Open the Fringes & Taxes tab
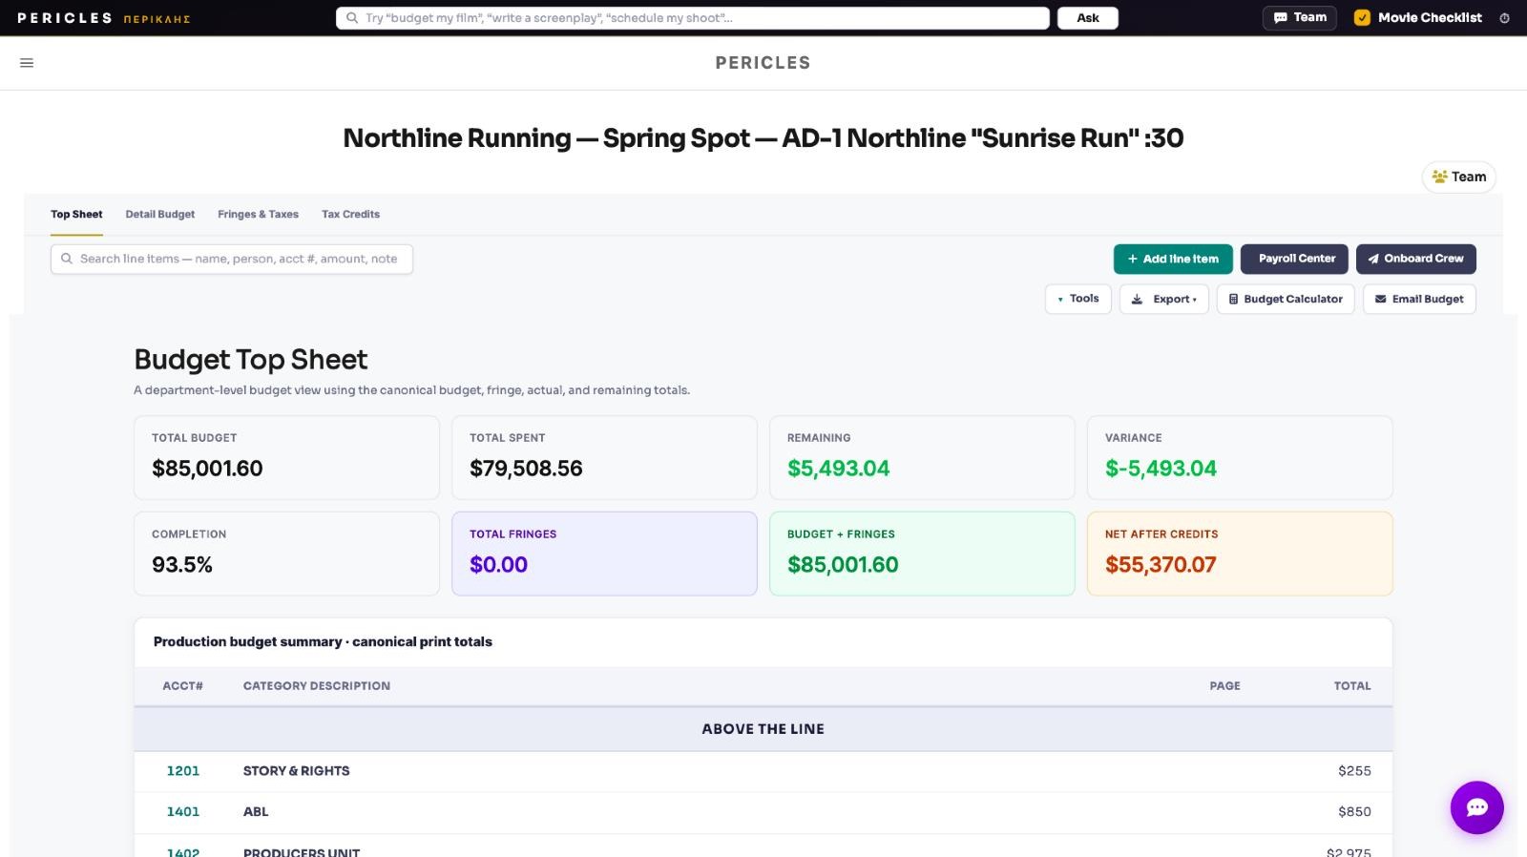The image size is (1527, 857). (258, 215)
